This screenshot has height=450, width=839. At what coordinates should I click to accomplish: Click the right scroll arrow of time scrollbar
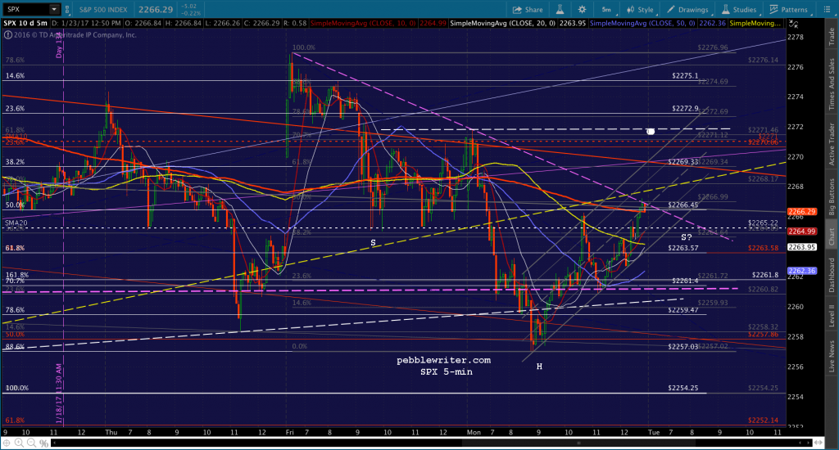click(809, 443)
